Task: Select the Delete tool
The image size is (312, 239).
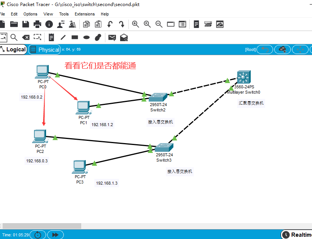Action: 26,37
